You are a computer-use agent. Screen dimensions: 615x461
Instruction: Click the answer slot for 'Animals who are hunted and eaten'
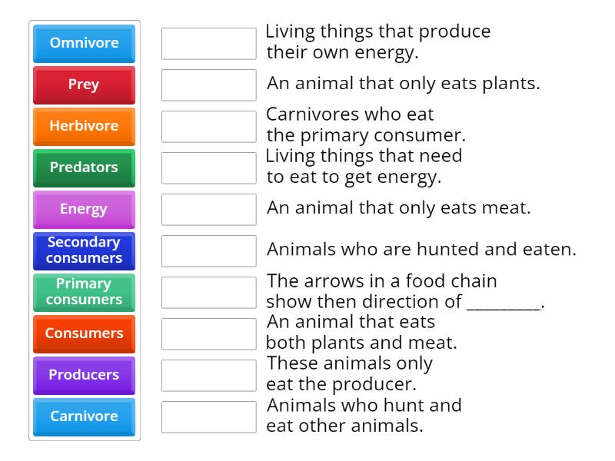point(208,250)
